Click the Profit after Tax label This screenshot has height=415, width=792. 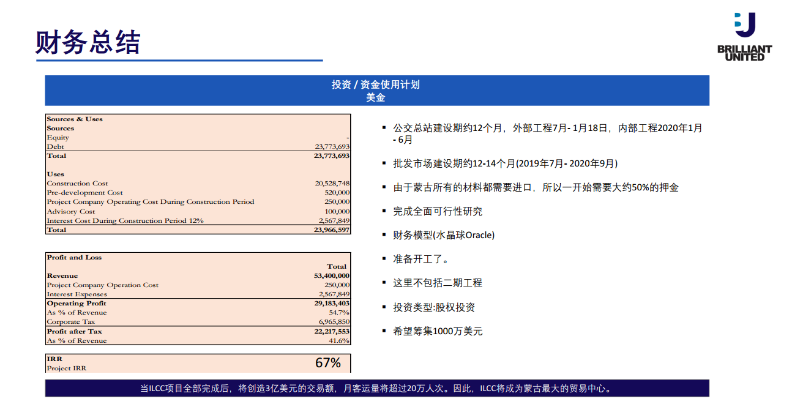point(74,331)
